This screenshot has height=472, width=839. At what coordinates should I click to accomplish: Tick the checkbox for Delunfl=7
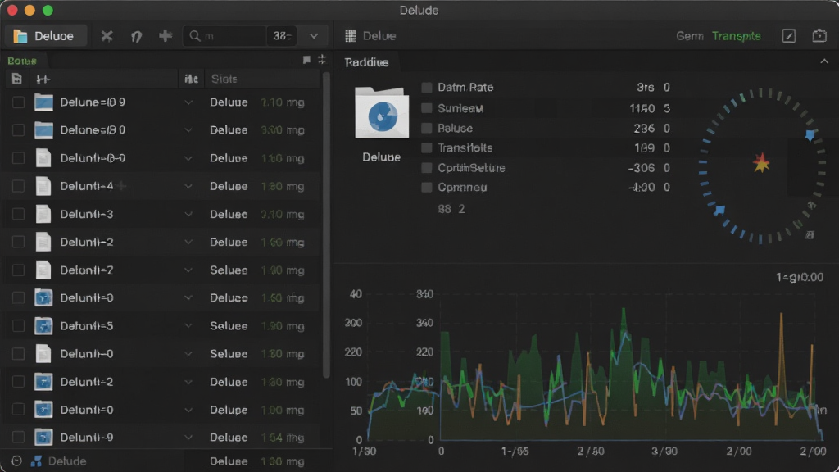pyautogui.click(x=18, y=270)
